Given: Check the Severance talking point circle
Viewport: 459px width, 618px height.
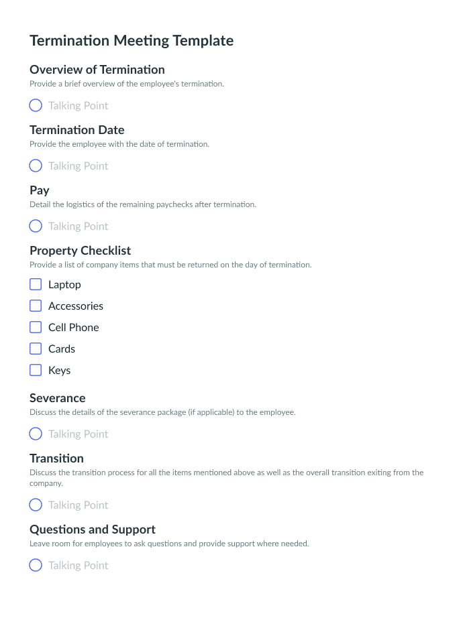Looking at the screenshot, I should click(36, 434).
